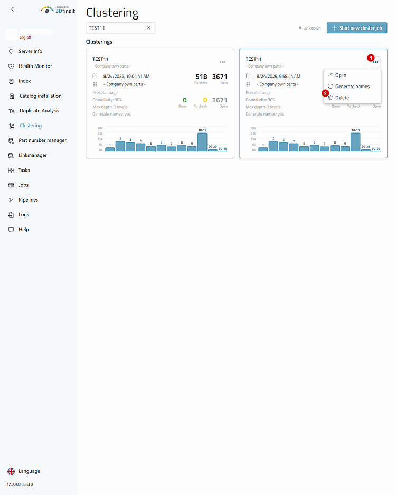Open Linkmanager page

[33, 155]
